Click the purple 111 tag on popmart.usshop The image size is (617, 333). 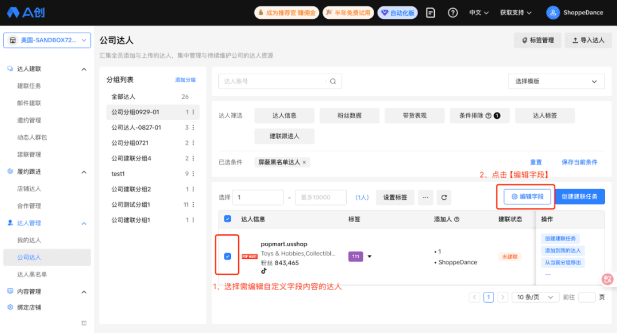click(355, 256)
